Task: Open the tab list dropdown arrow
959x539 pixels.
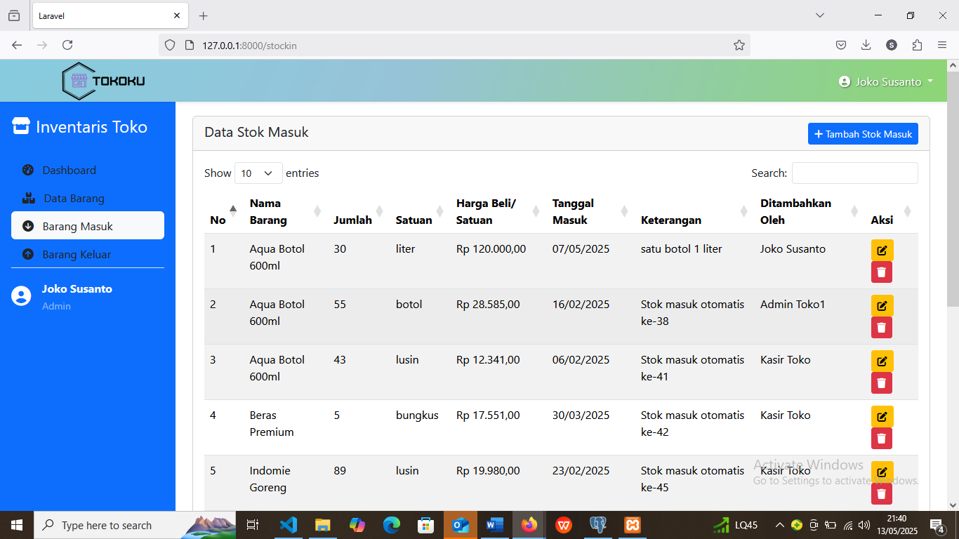Action: 820,15
